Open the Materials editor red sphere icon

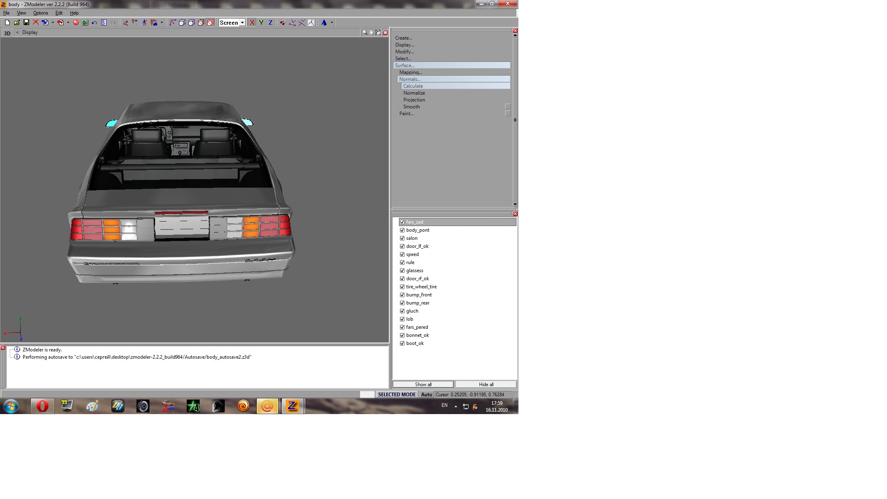[76, 23]
